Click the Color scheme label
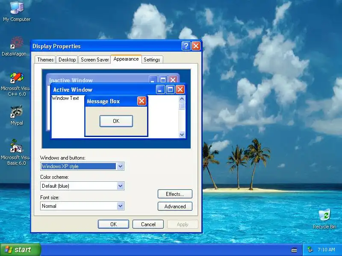 [54, 177]
